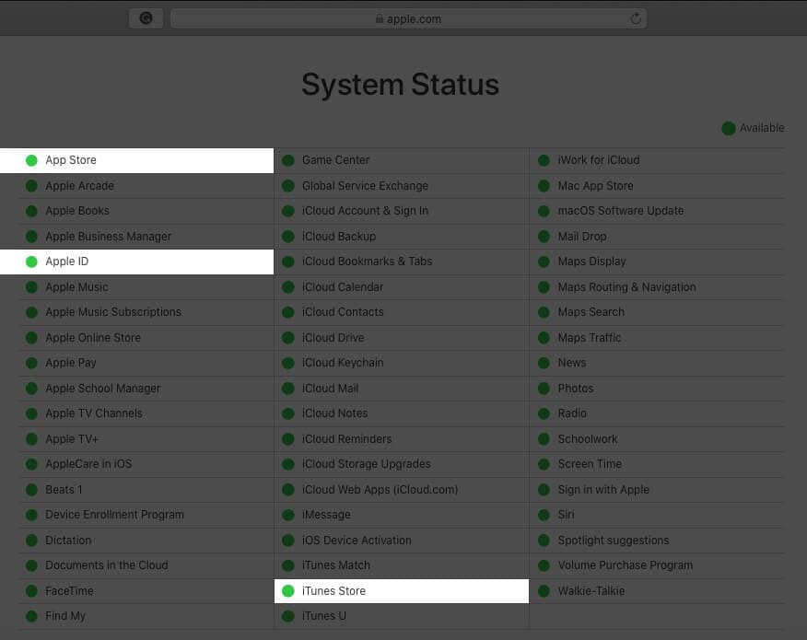Click green dot next to Apple Pay
This screenshot has width=807, height=640.
click(31, 363)
